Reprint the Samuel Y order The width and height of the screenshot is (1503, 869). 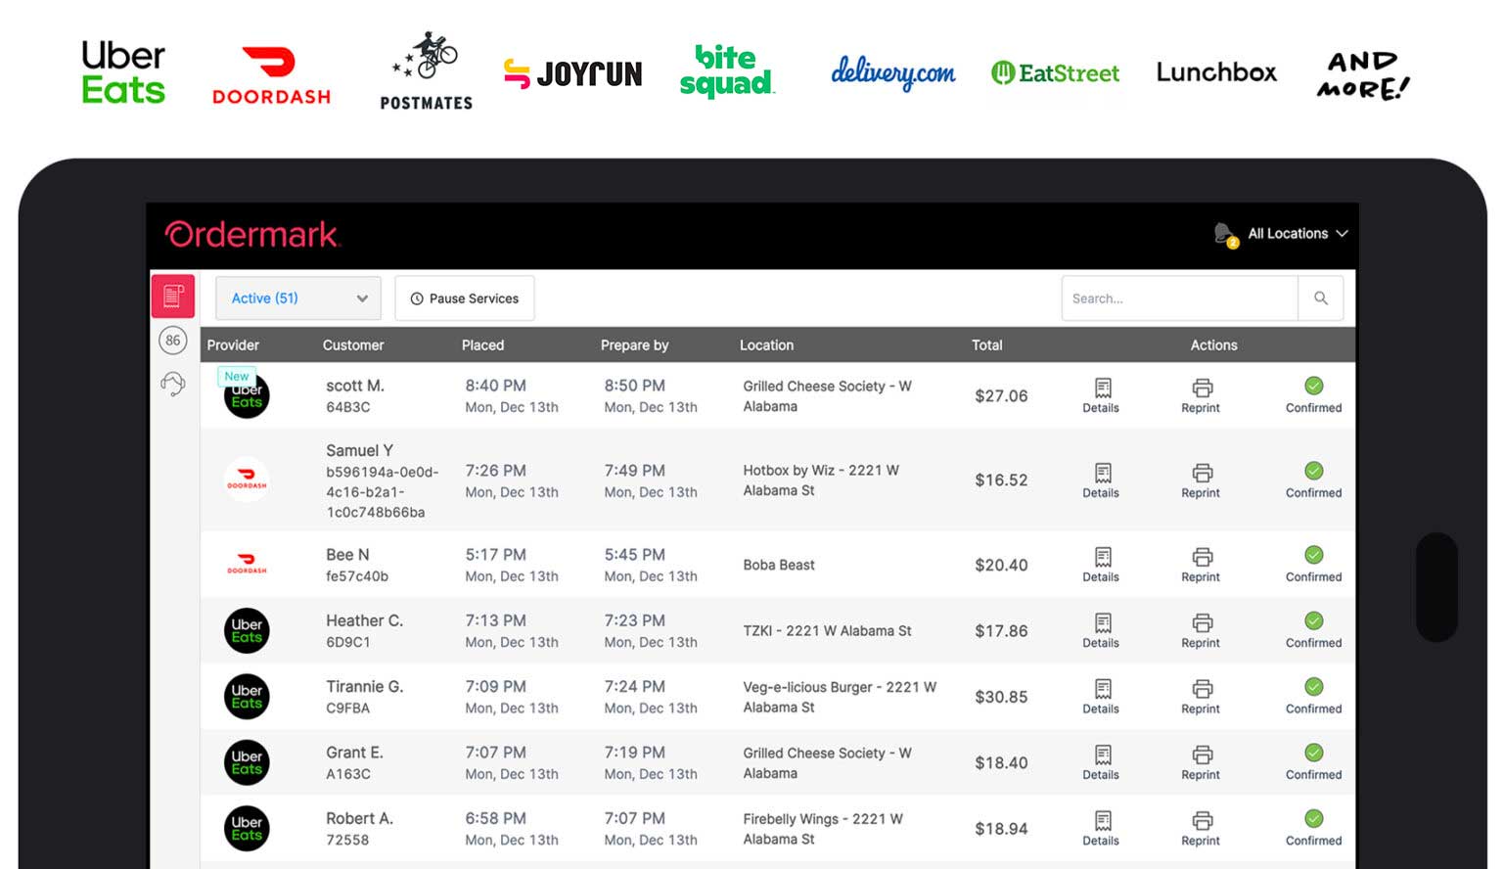tap(1202, 480)
